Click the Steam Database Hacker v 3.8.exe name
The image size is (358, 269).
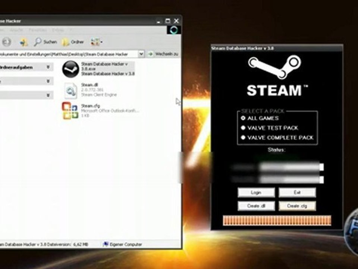coord(104,67)
